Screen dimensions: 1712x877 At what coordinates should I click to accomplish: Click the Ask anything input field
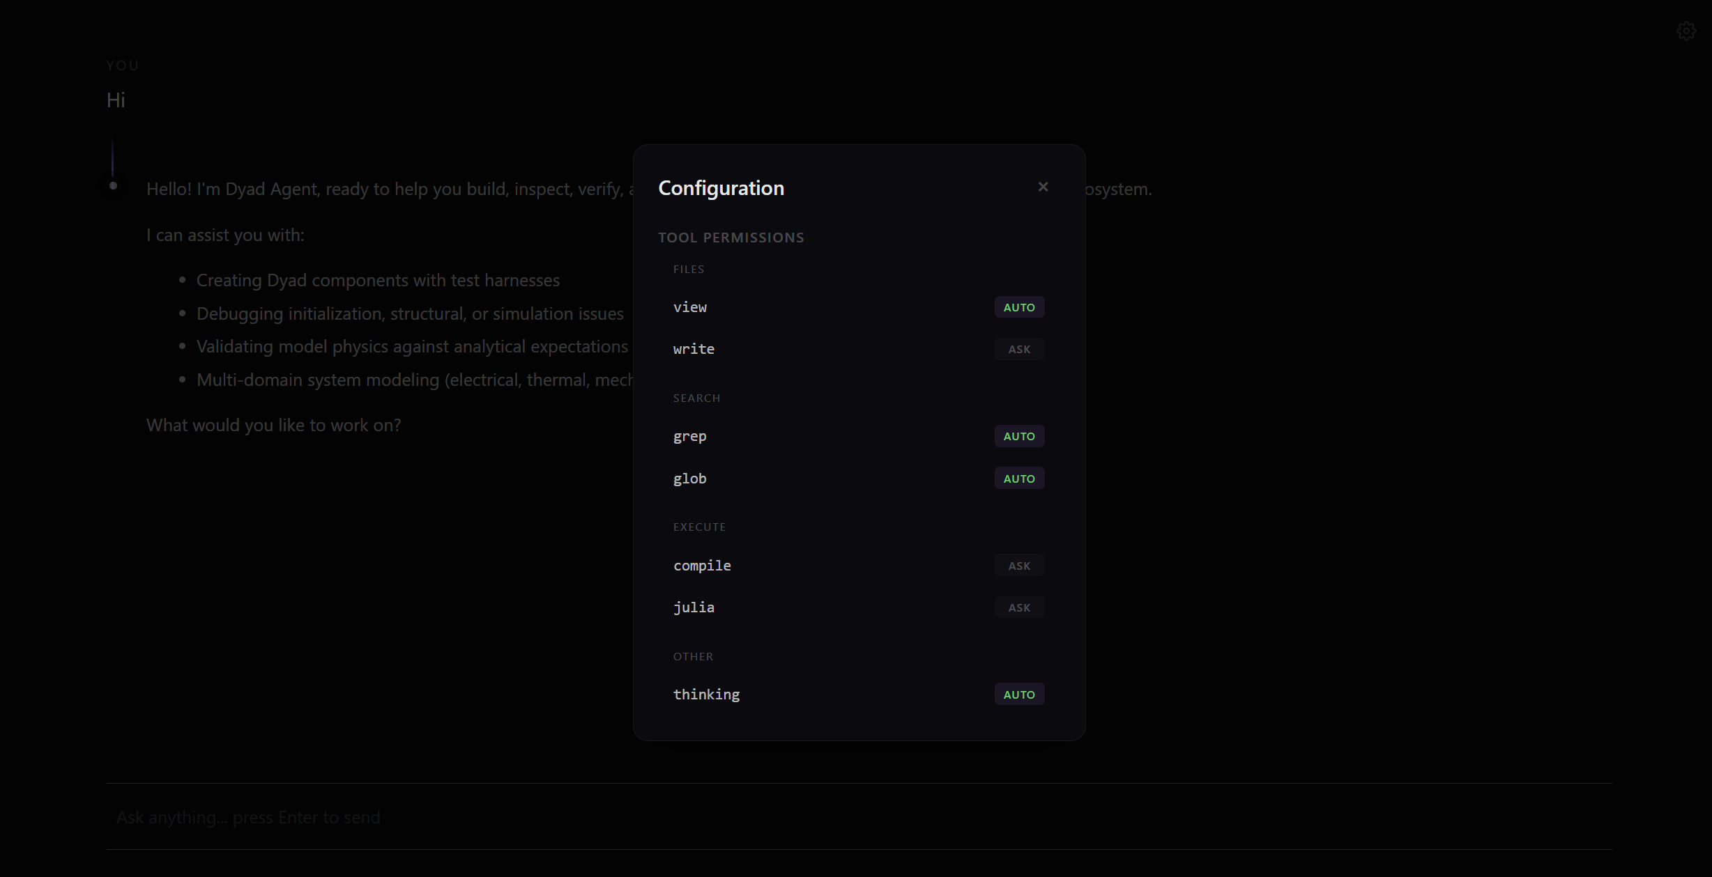[857, 817]
